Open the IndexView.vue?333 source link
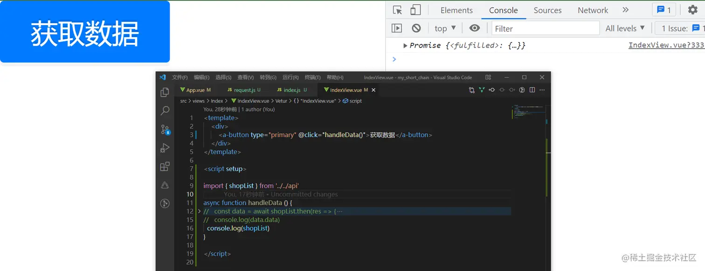 pyautogui.click(x=666, y=45)
